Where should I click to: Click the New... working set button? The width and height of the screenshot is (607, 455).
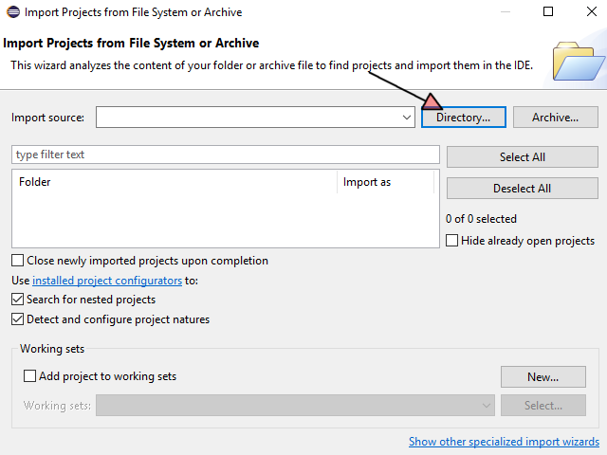(543, 376)
